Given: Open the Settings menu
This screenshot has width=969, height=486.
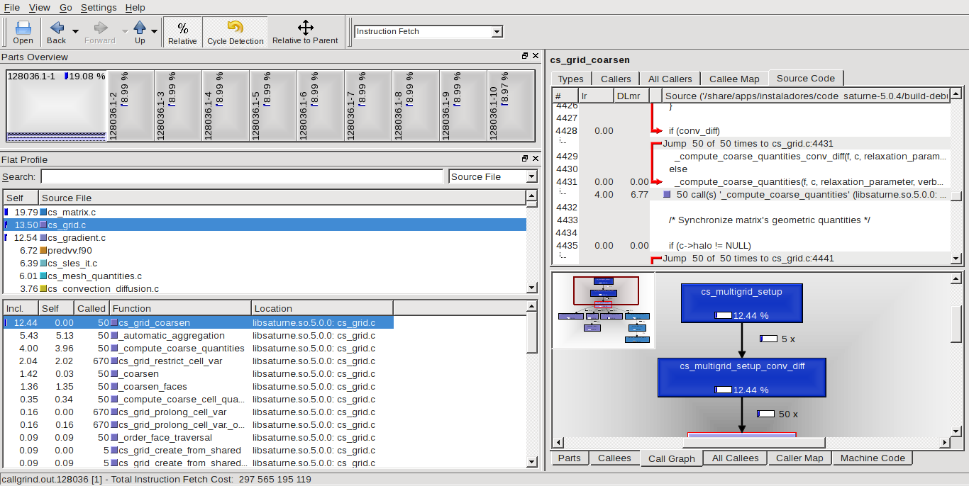Looking at the screenshot, I should point(99,7).
